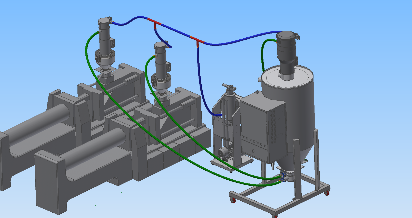Pick the blower motor at the vacuum pump base
The width and height of the screenshot is (412, 218).
pyautogui.click(x=225, y=153)
